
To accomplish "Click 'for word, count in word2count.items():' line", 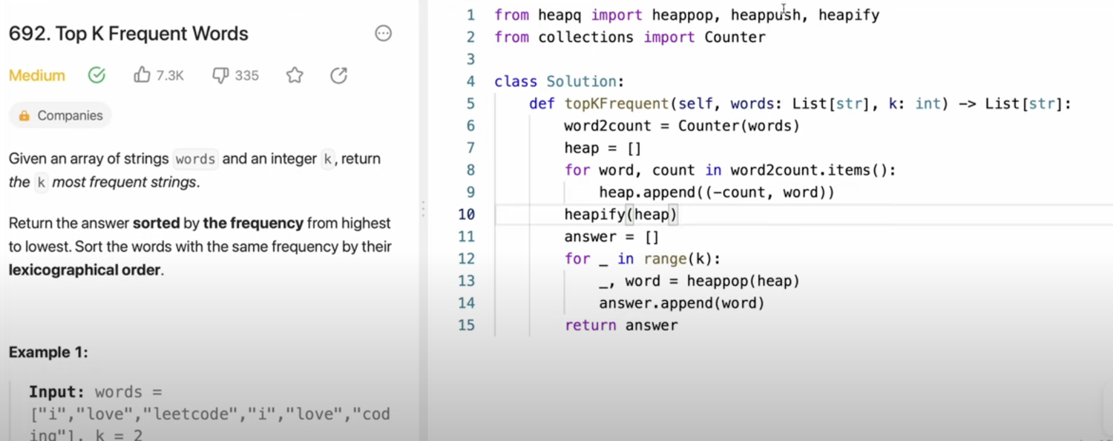I will click(x=730, y=171).
